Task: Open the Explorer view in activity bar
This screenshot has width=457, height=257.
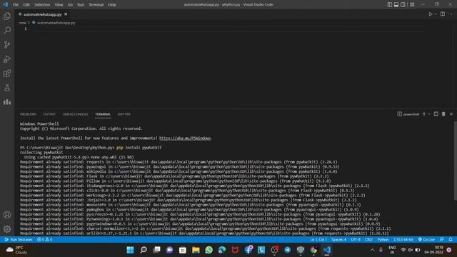Action: tap(7, 16)
